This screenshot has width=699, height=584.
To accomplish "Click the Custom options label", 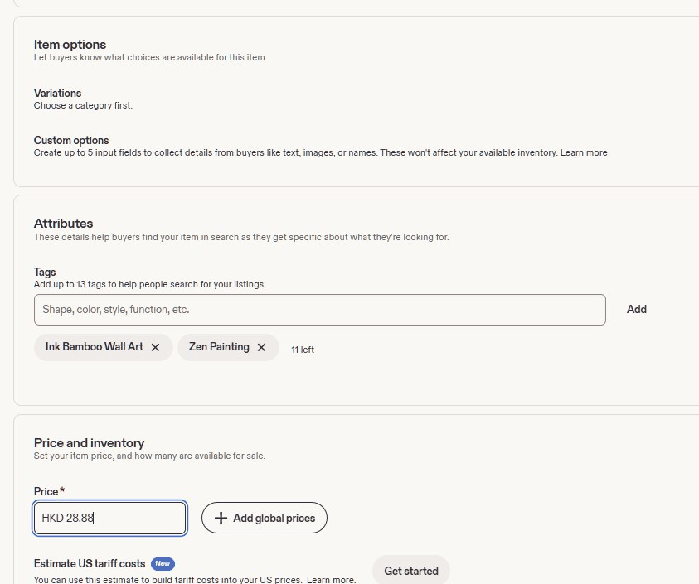I will 71,140.
